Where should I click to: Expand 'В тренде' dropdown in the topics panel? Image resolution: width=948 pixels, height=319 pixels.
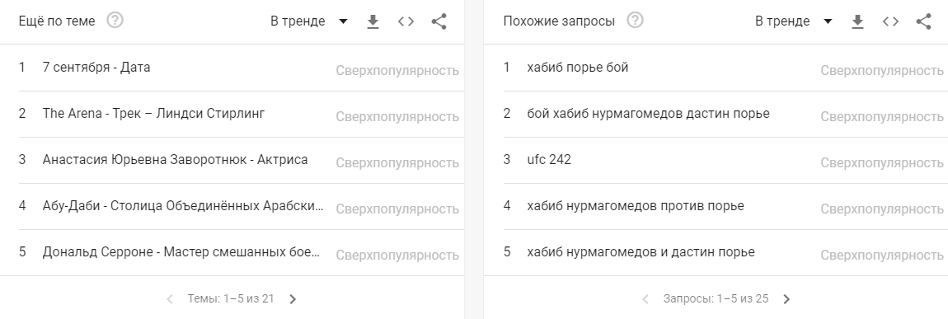(x=309, y=21)
